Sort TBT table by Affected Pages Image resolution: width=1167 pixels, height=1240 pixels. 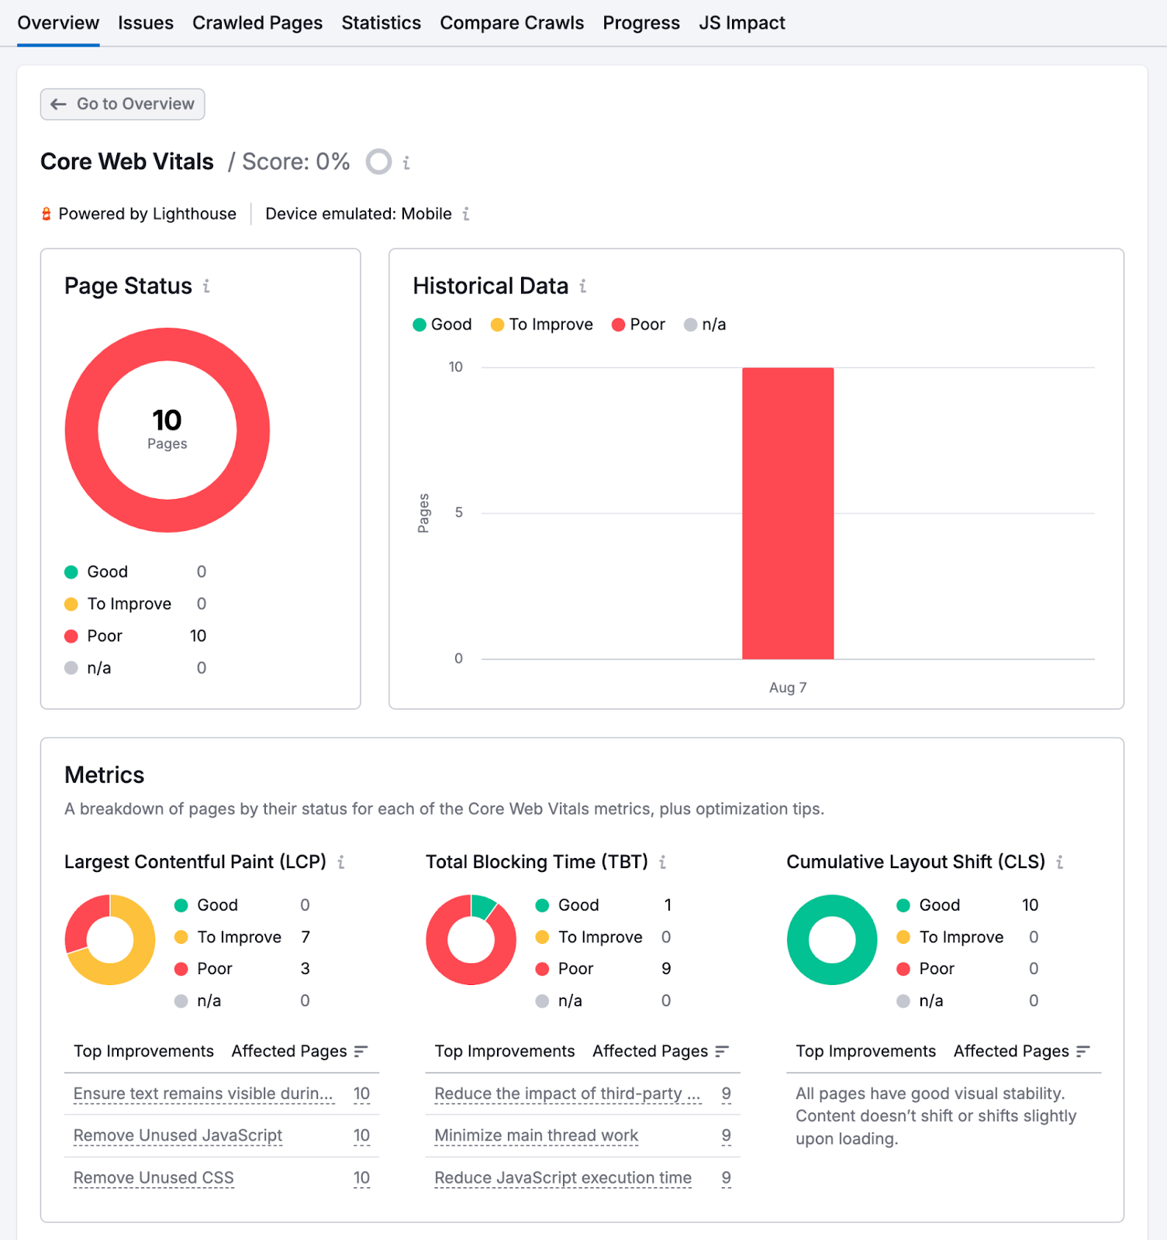(x=722, y=1051)
